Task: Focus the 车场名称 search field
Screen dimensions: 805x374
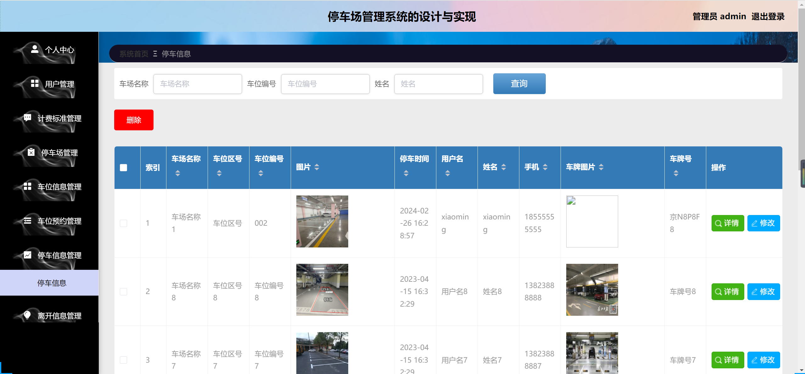Action: 198,84
